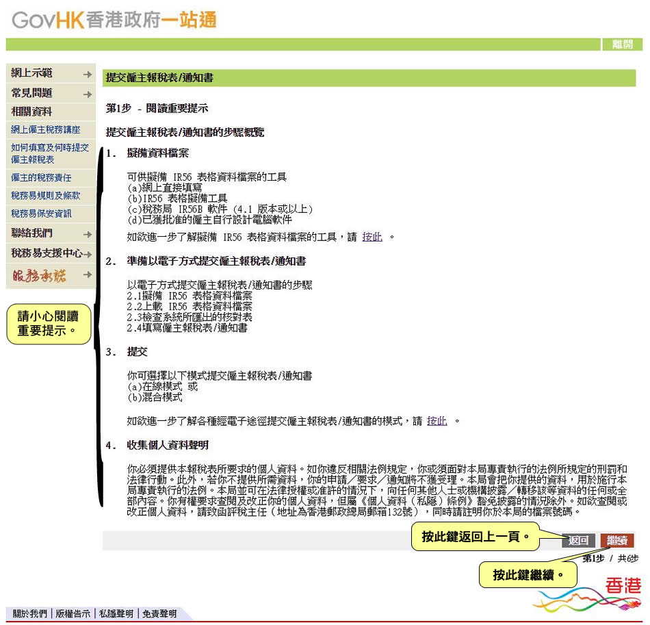Open the 服務承諾 menu item

point(39,275)
